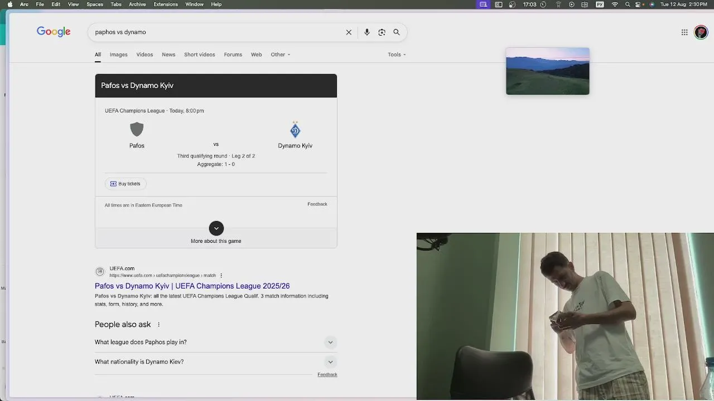Select the All results tab

pos(98,55)
